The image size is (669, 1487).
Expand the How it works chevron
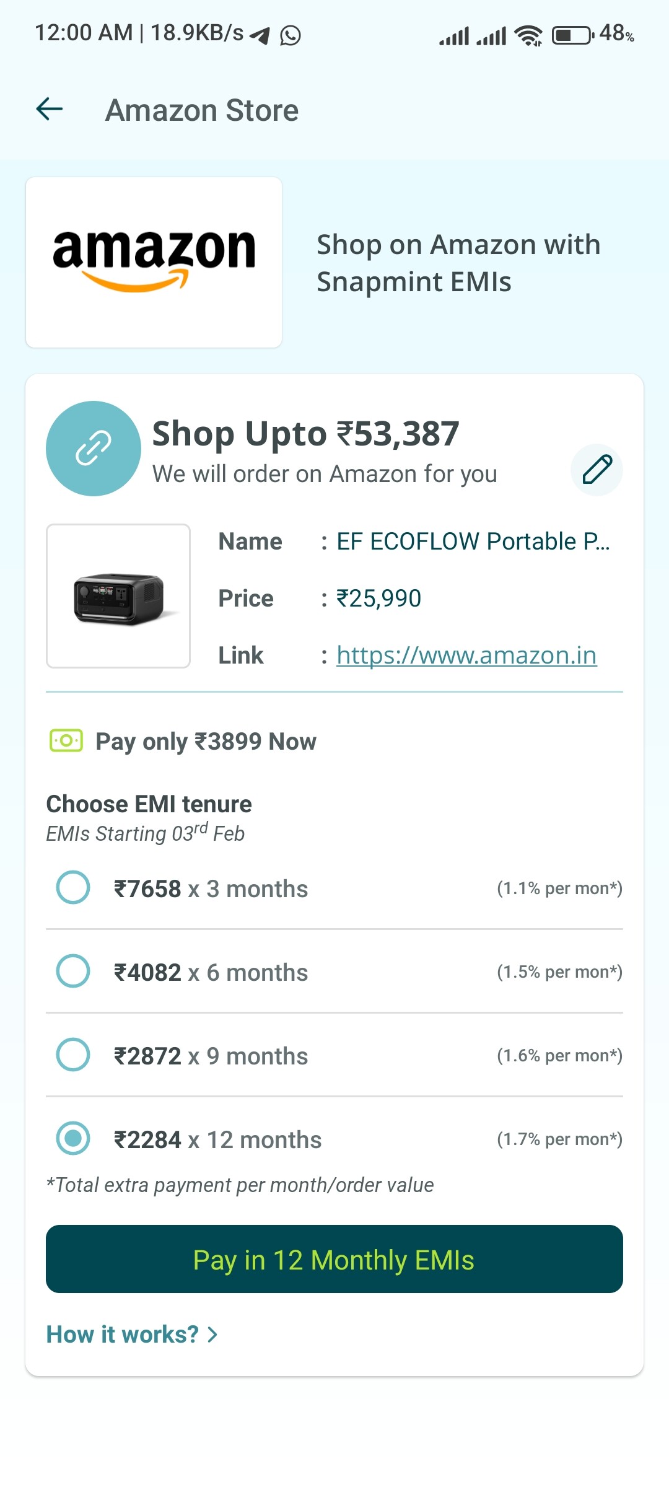[x=212, y=1335]
